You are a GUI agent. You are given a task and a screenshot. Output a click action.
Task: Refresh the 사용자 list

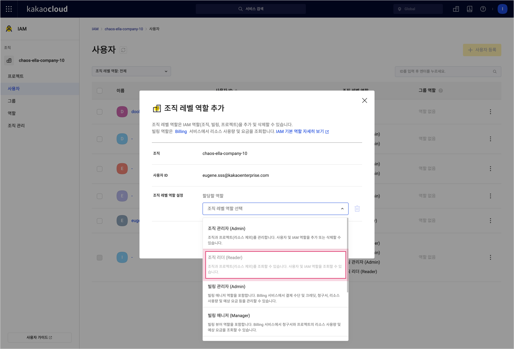click(123, 50)
